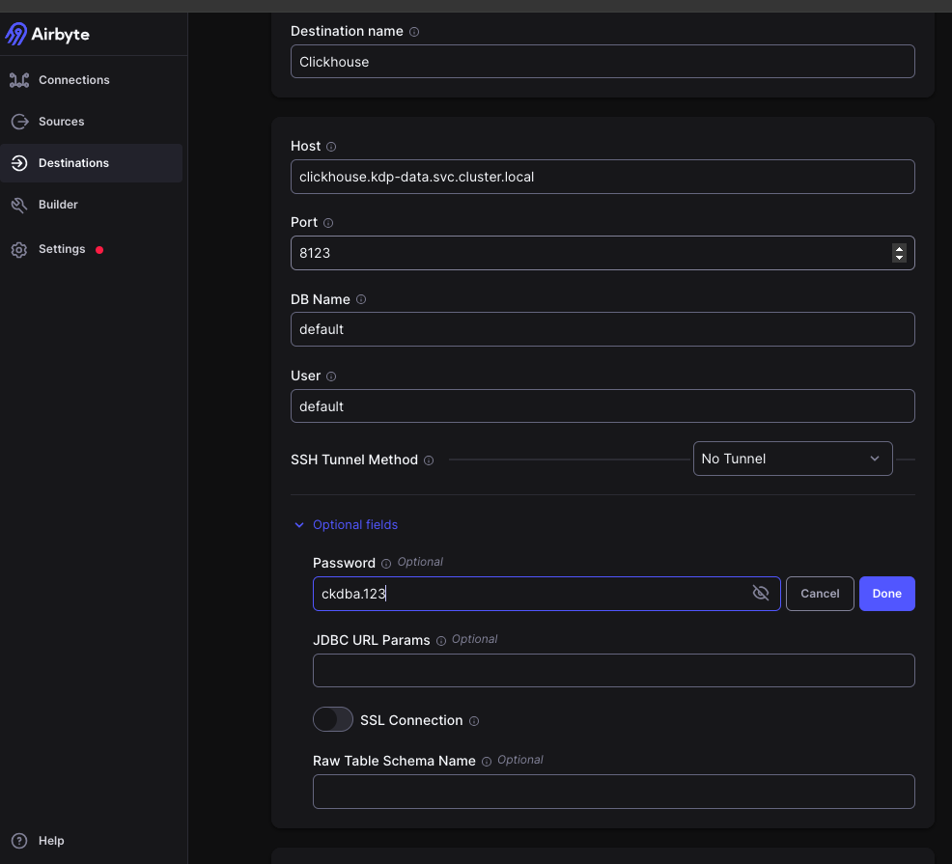Open Destinations in the sidebar
952x864 pixels.
[91, 163]
